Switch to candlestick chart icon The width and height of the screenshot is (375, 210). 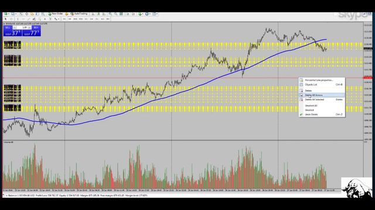click(98, 14)
